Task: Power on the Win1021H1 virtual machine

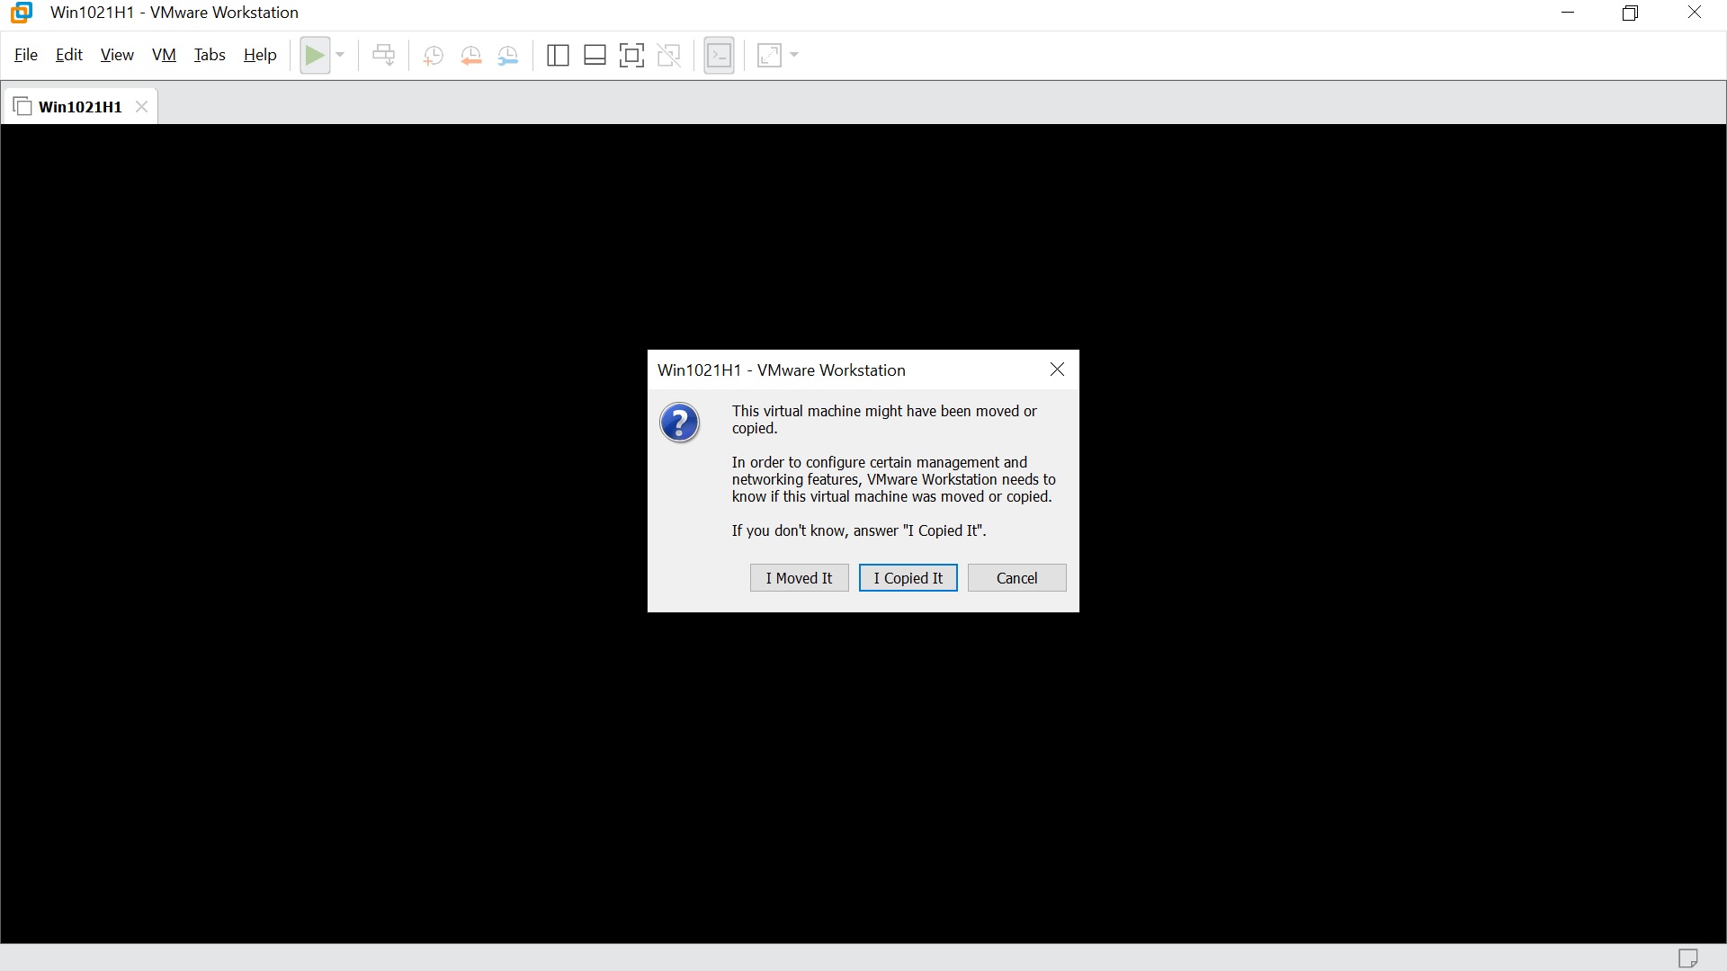Action: (315, 55)
